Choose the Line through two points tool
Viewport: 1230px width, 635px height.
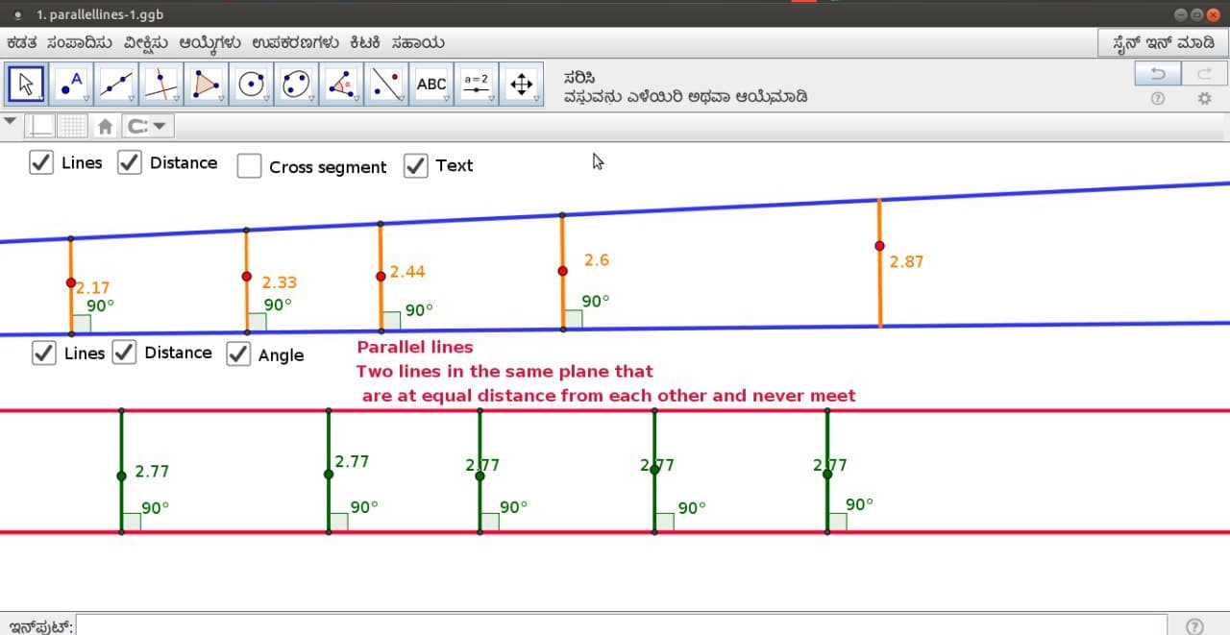pos(116,85)
